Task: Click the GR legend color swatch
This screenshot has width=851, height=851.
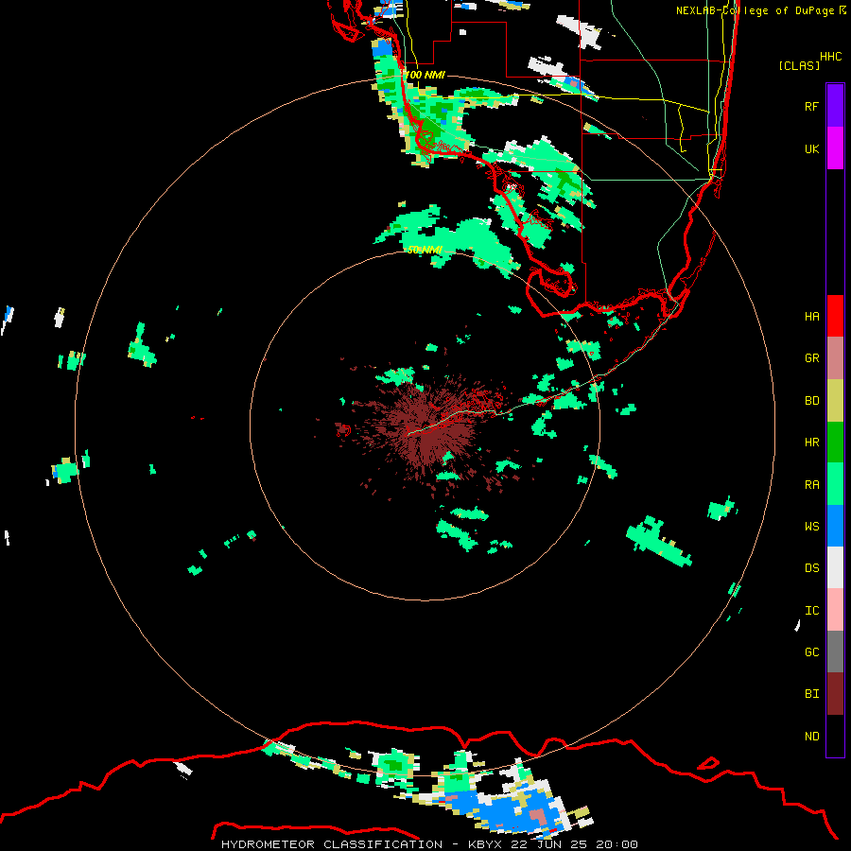Action: 835,358
